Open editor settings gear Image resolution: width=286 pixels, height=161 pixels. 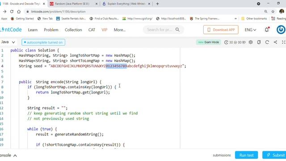(251, 42)
